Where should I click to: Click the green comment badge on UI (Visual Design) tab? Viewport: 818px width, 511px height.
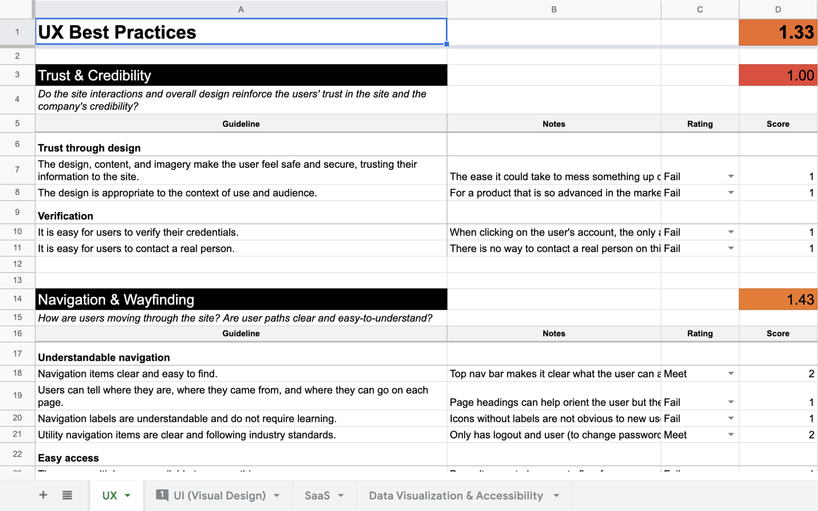coord(161,494)
